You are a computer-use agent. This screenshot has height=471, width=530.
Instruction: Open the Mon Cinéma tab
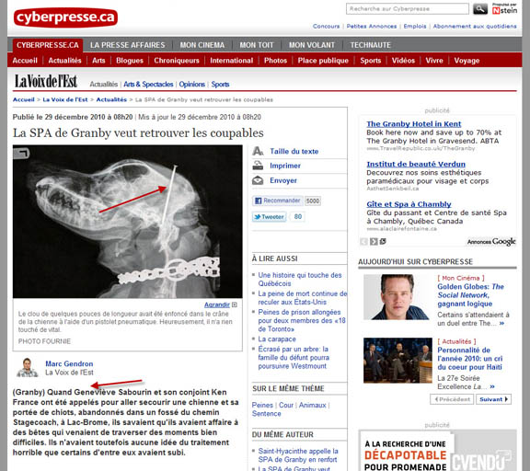(202, 45)
